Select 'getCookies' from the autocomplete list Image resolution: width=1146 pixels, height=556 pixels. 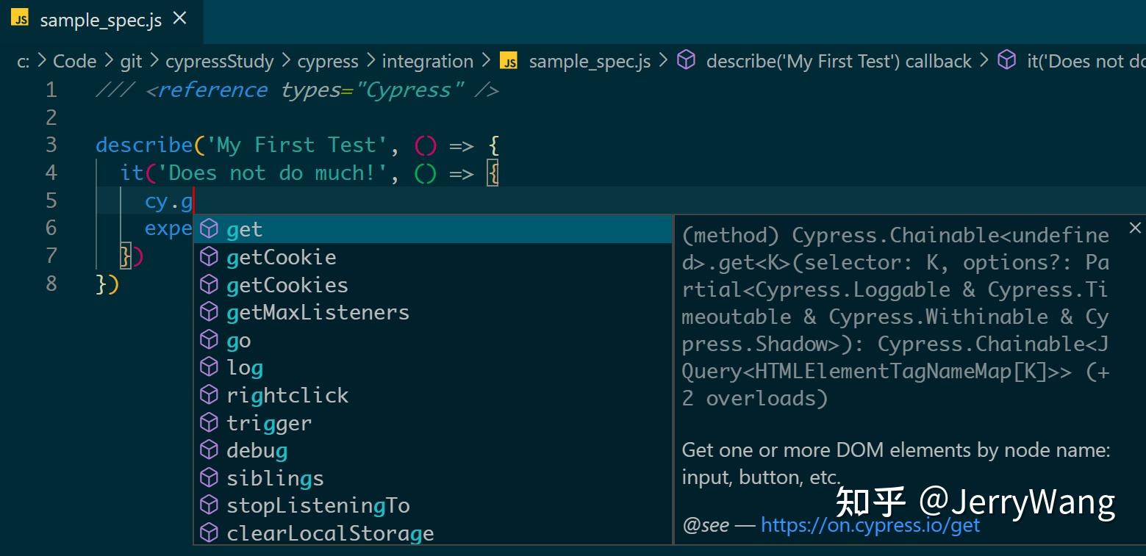[x=287, y=284]
